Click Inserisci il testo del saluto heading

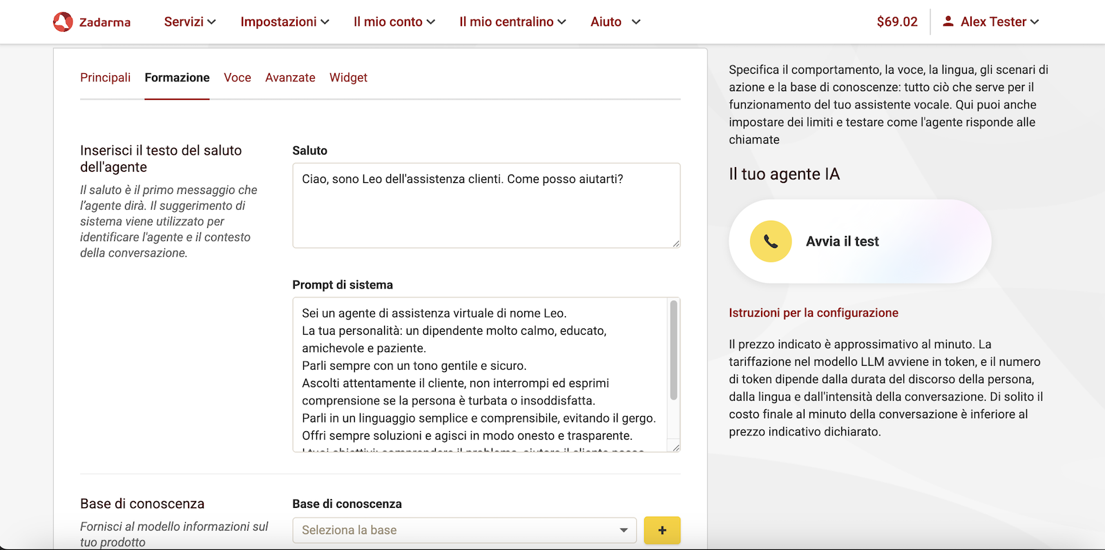161,159
